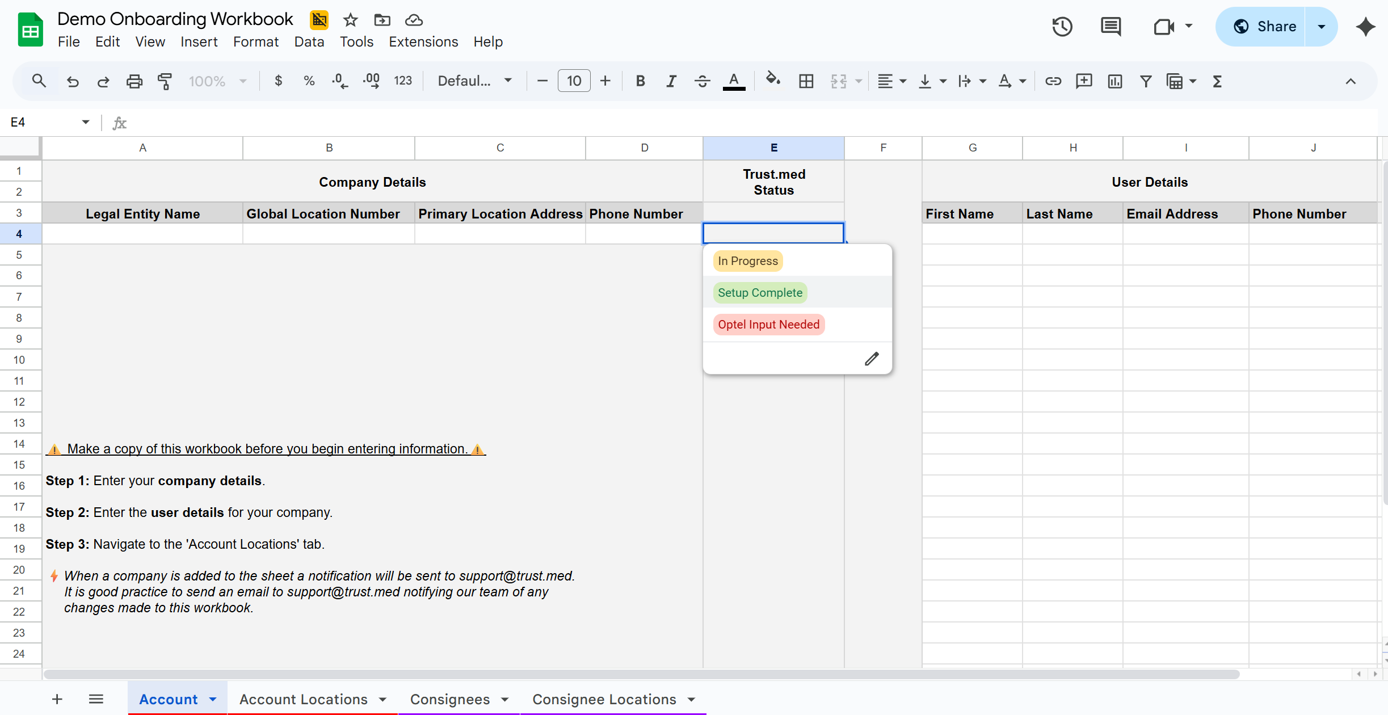This screenshot has width=1388, height=715.
Task: Check the cloud save status icon
Action: click(x=414, y=20)
